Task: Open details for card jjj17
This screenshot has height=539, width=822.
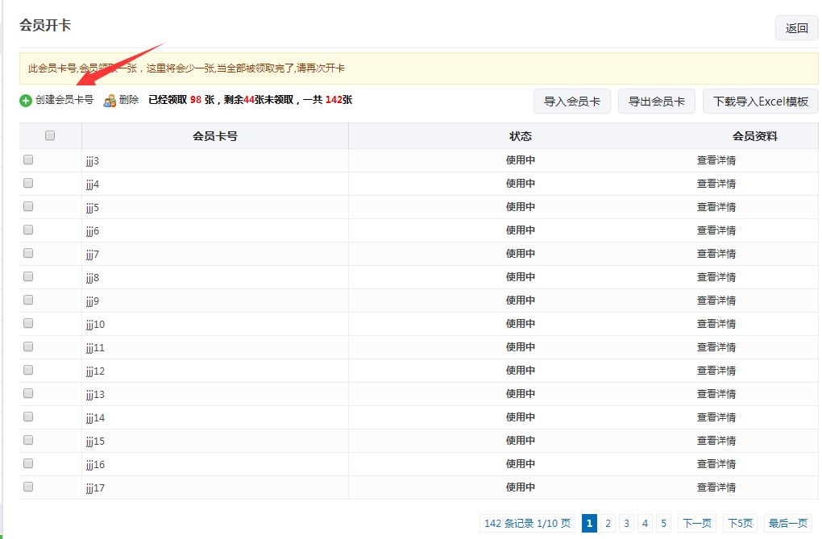Action: pyautogui.click(x=716, y=487)
